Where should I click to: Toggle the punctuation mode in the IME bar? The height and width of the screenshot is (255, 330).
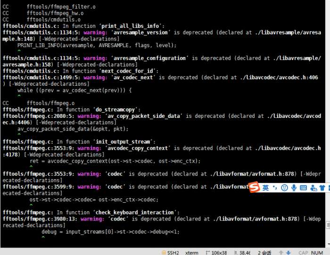pos(275,188)
